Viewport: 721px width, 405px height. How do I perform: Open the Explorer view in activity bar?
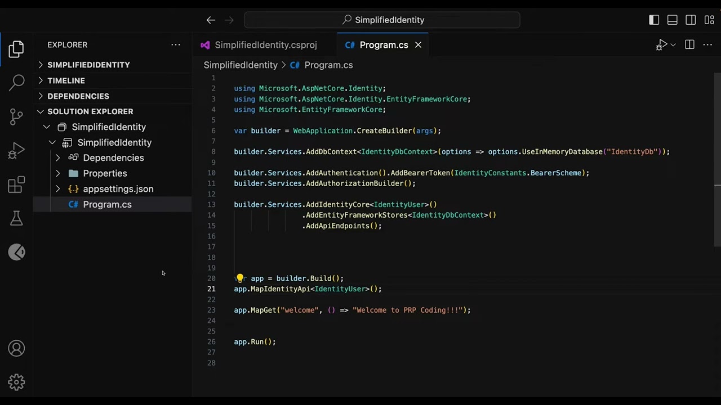pos(16,49)
